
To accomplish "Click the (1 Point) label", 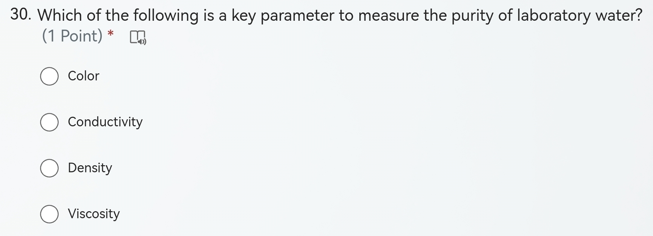I will [x=72, y=36].
